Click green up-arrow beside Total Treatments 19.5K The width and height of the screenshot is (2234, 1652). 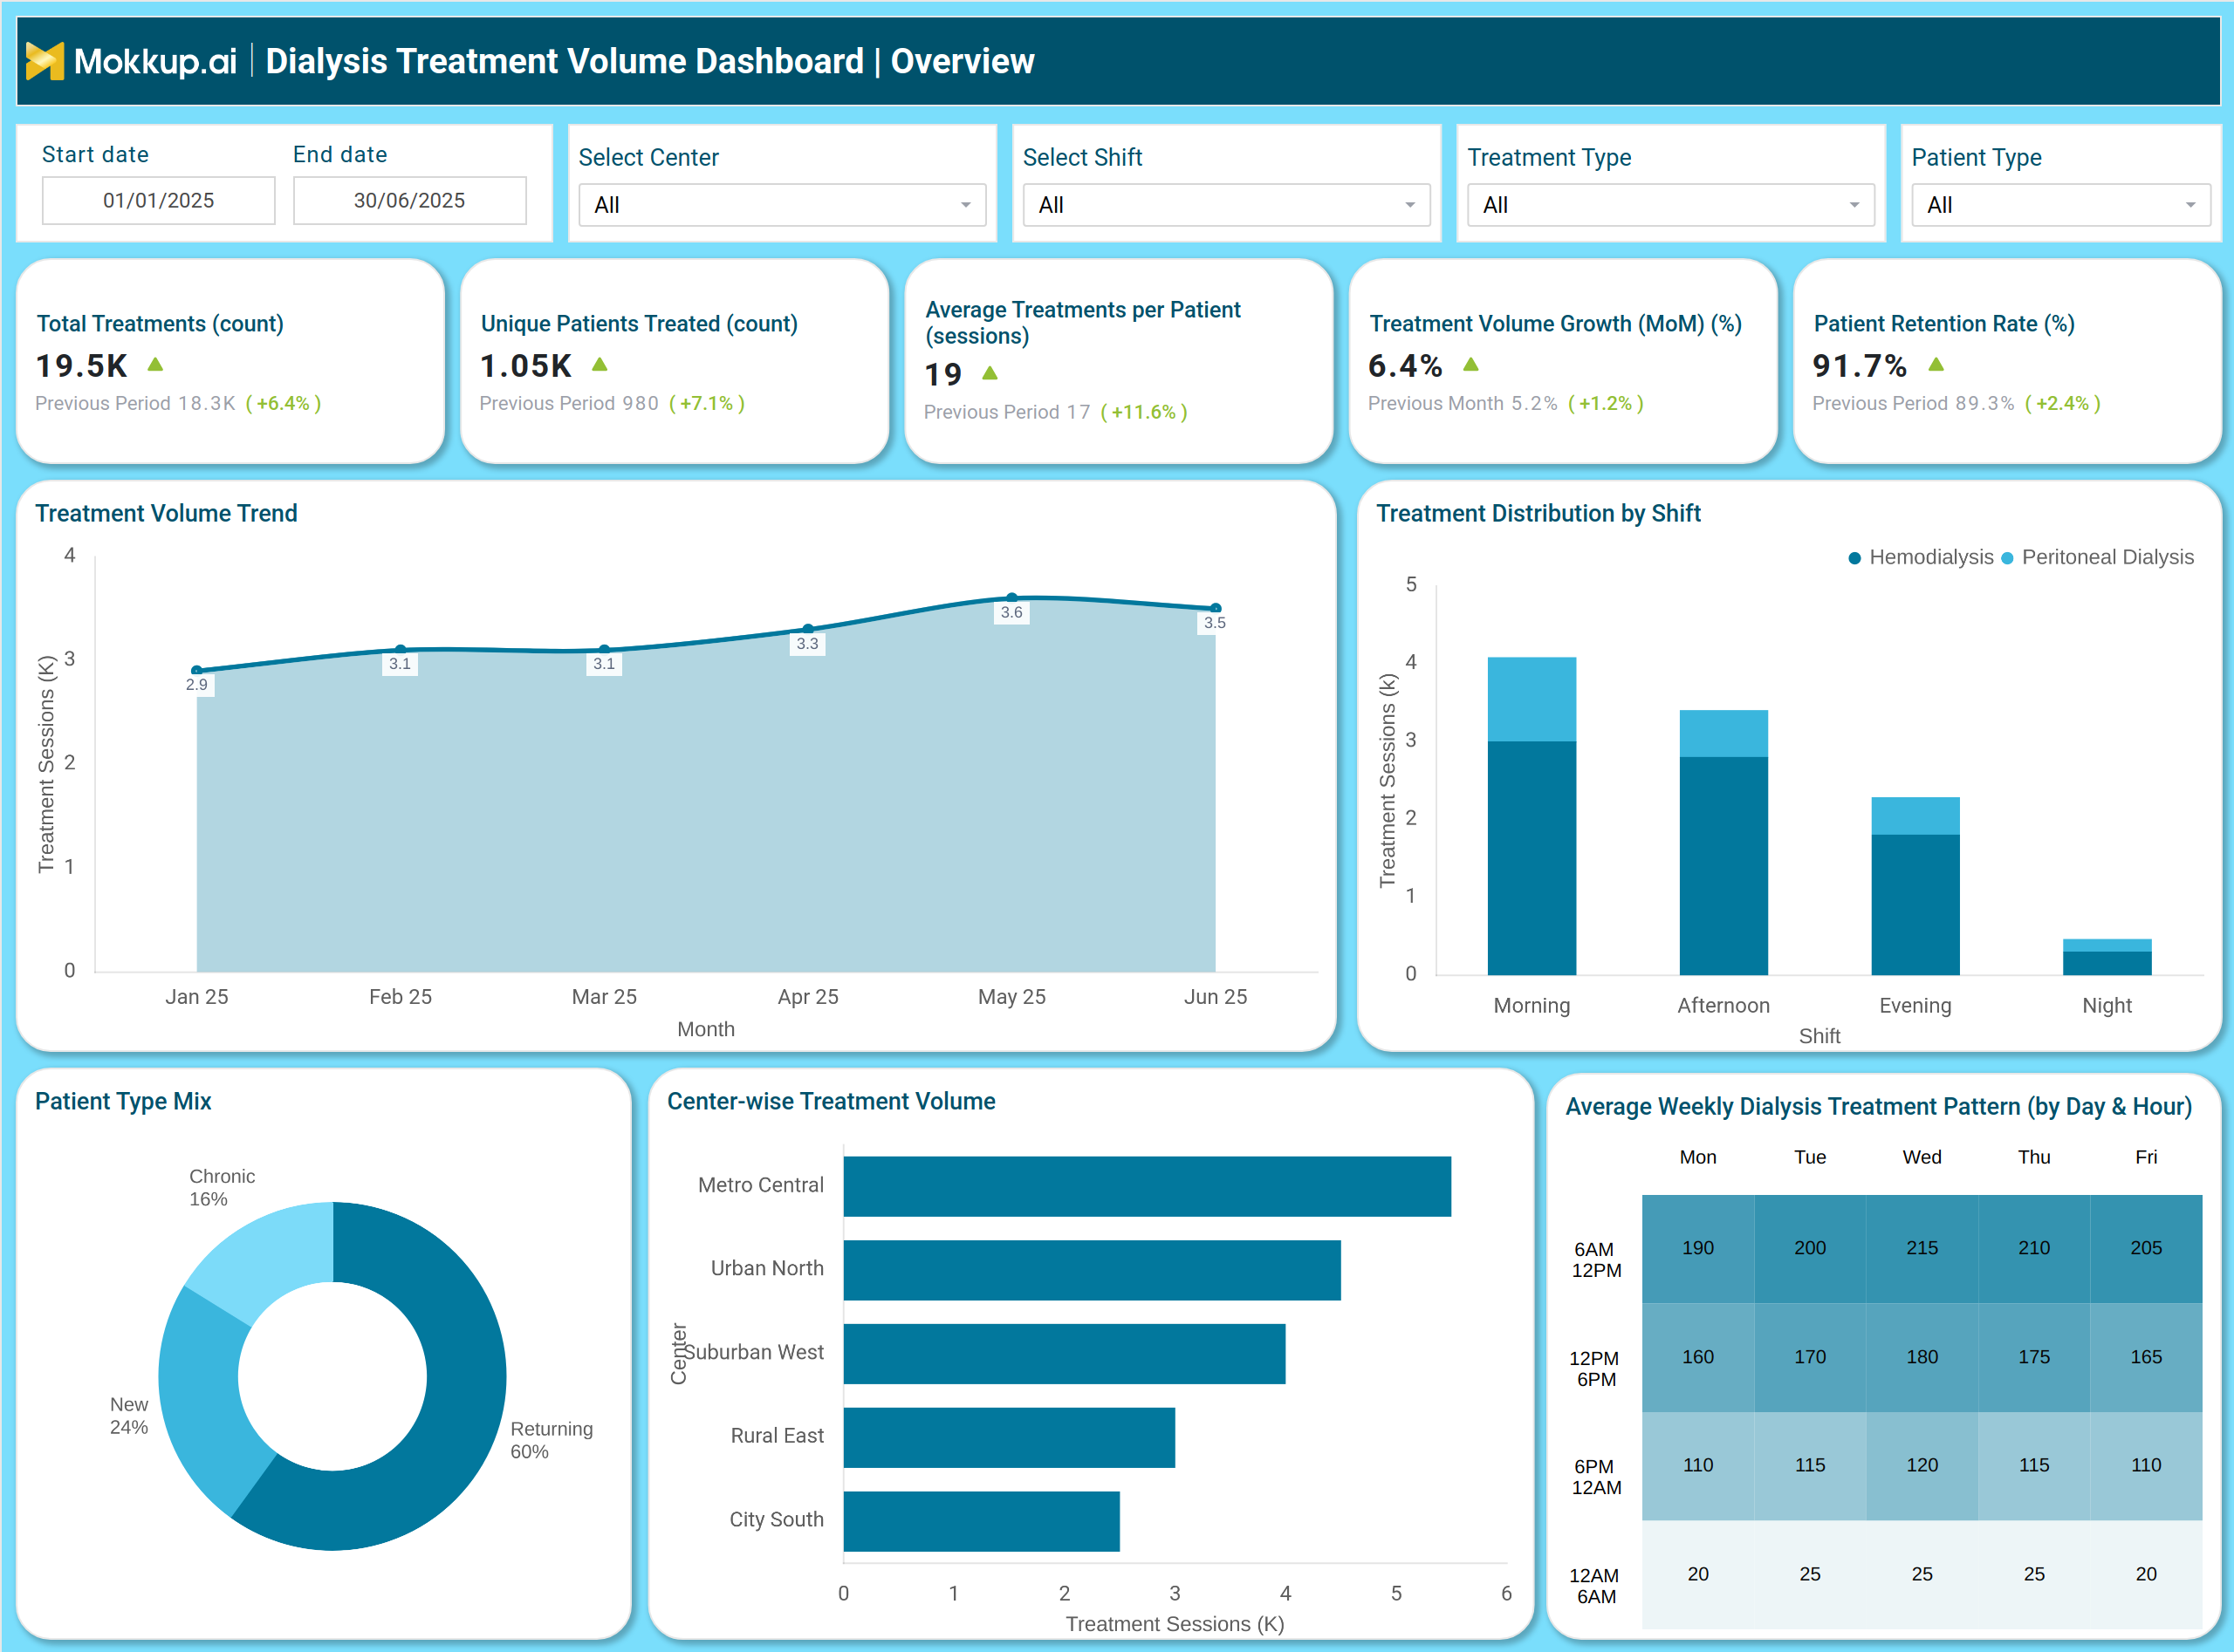coord(155,364)
